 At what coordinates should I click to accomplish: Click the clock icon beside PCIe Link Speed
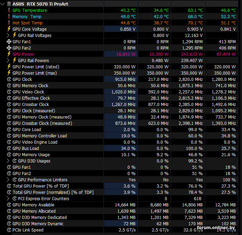tap(9, 230)
